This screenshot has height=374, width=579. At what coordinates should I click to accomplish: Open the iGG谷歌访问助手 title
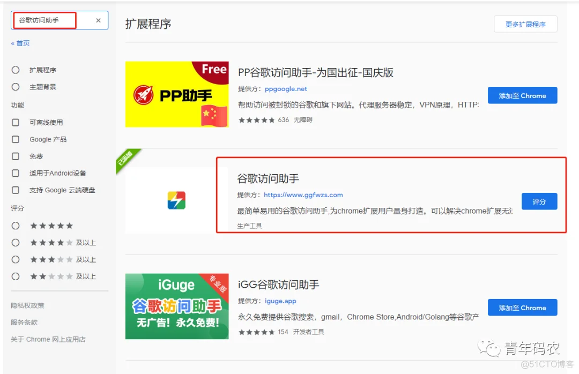click(x=278, y=285)
